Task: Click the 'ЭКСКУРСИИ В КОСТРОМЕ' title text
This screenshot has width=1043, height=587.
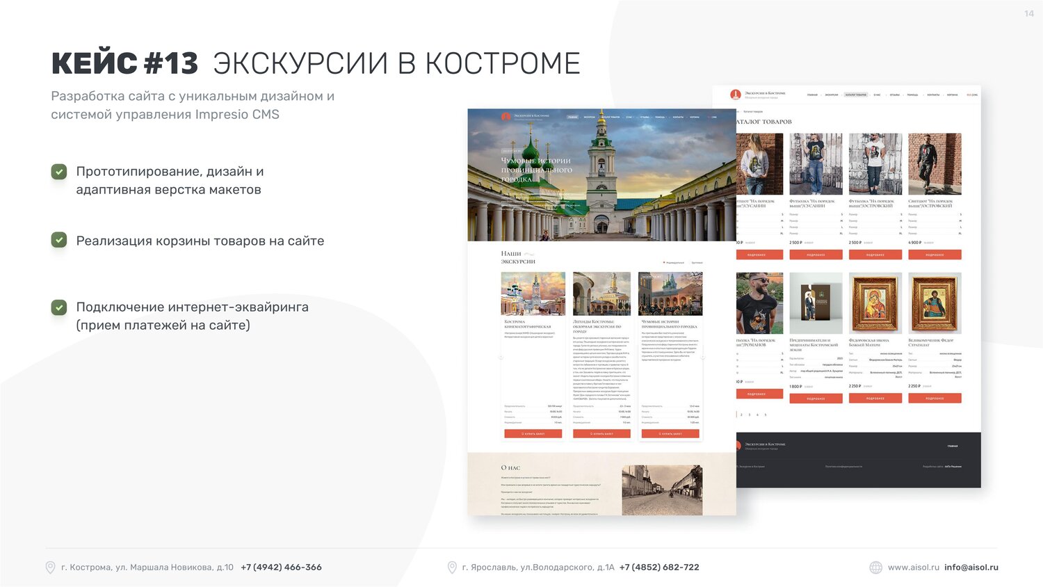Action: pos(396,63)
